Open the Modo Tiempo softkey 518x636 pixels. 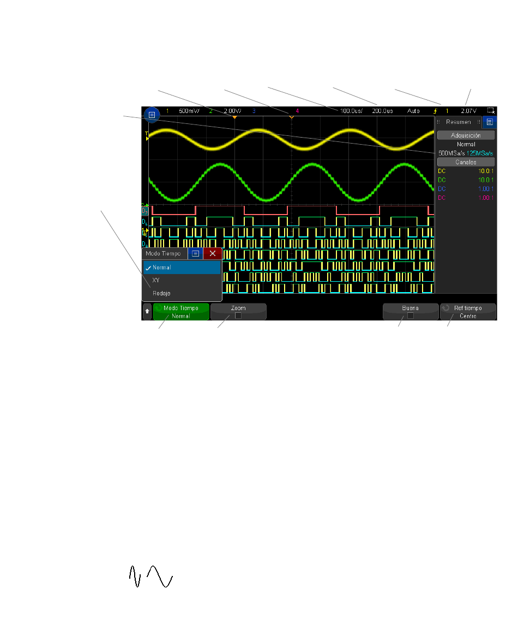(181, 312)
